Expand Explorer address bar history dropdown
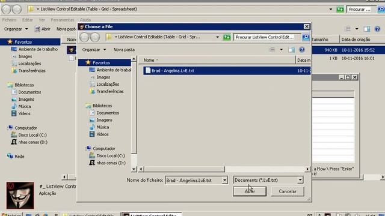 tap(331, 10)
